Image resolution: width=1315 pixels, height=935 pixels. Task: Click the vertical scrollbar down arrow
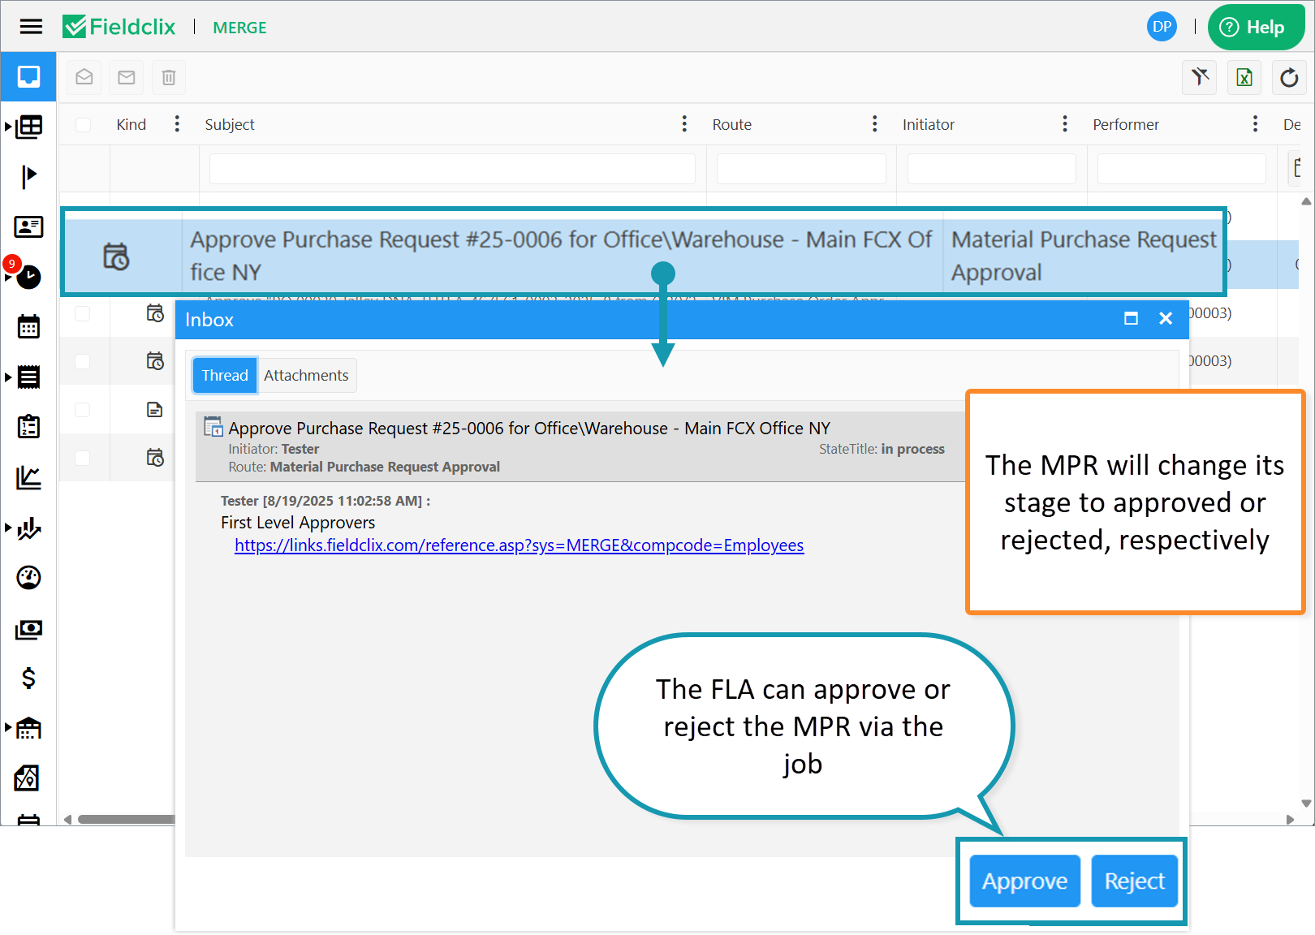coord(1306,804)
